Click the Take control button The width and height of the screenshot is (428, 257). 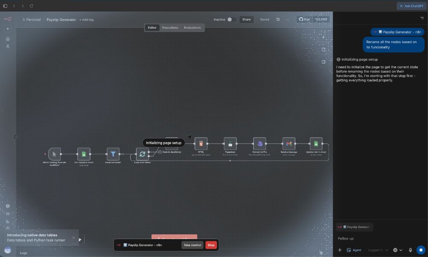192,245
